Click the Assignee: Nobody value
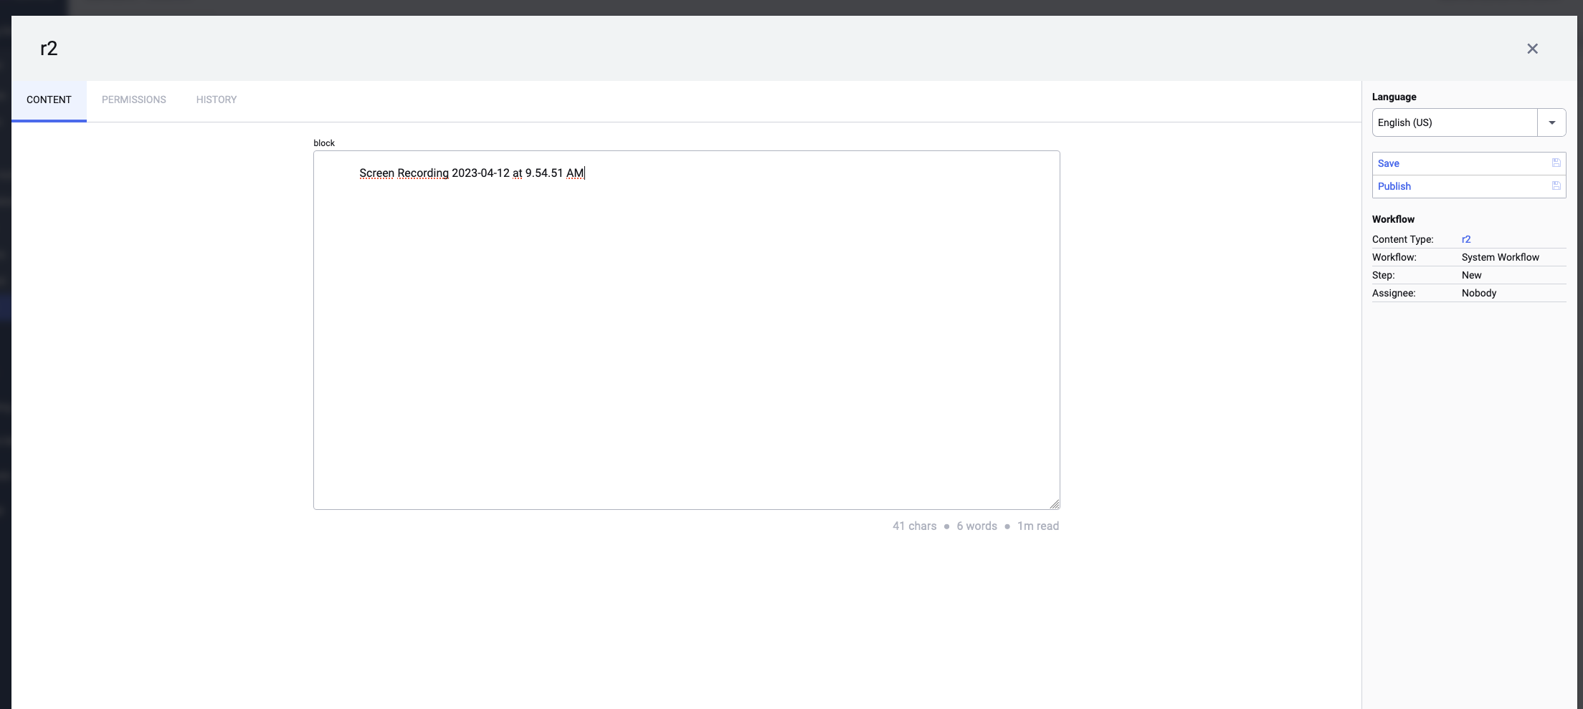 click(x=1478, y=293)
